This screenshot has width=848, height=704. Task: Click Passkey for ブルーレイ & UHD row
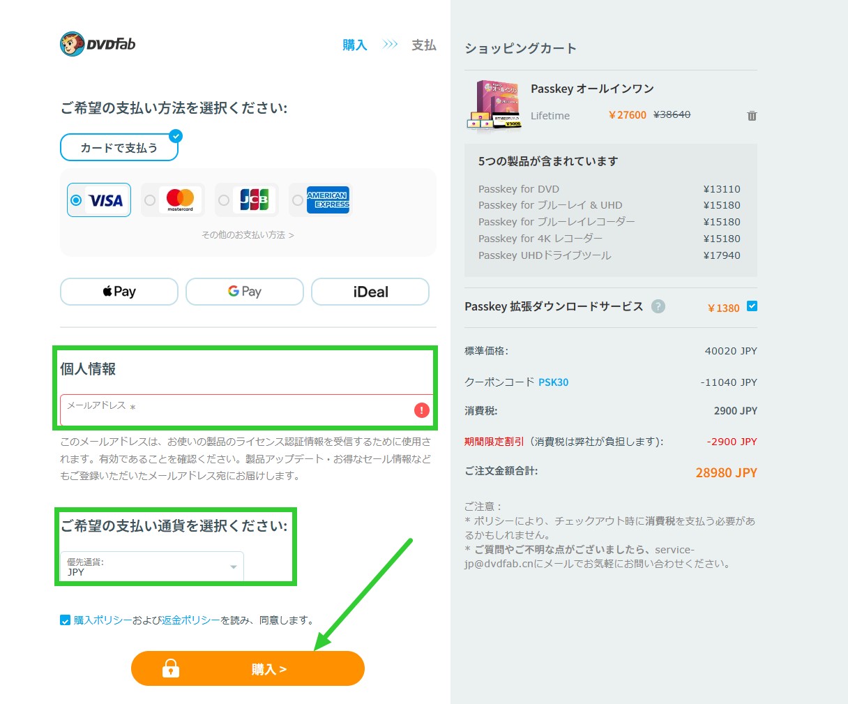coord(609,205)
